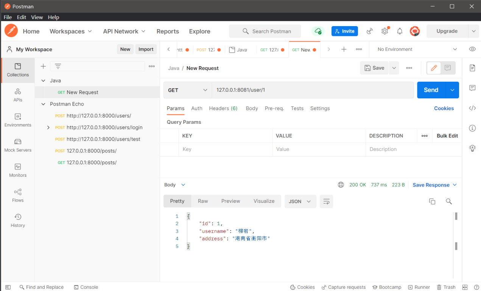Screen dimensions: 481x291
Task: Collapse the Java collection
Action: tap(43, 81)
